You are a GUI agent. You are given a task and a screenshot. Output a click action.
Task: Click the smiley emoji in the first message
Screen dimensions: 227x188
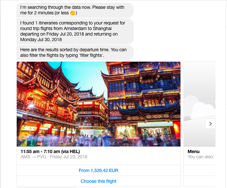coord(73,13)
